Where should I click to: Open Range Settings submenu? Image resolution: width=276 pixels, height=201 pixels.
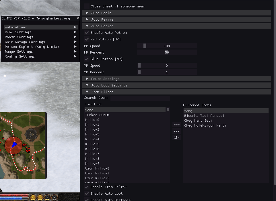[x=41, y=52]
